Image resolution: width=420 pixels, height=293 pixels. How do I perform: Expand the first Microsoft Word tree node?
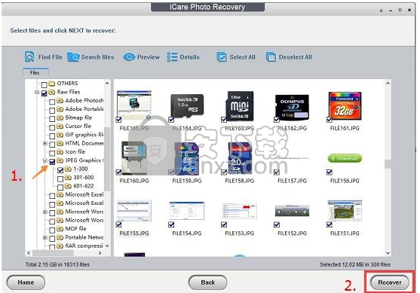tap(45, 212)
